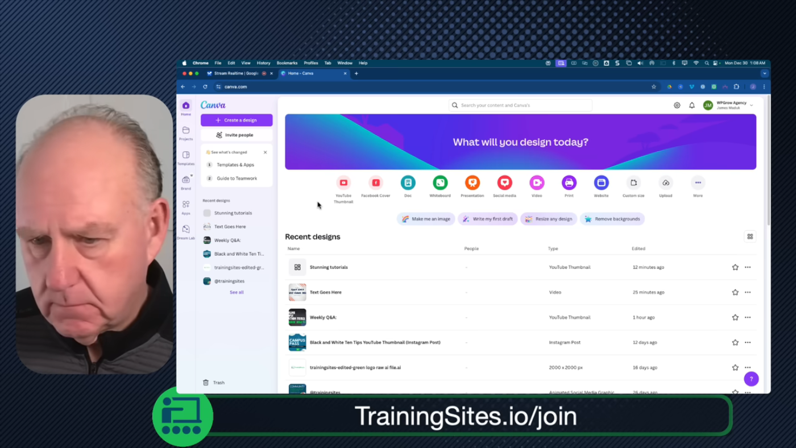Open the More design types icon
Viewport: 796px width, 448px height.
[x=698, y=182]
